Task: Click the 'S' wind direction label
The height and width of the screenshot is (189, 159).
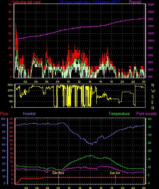Action: 153,97
